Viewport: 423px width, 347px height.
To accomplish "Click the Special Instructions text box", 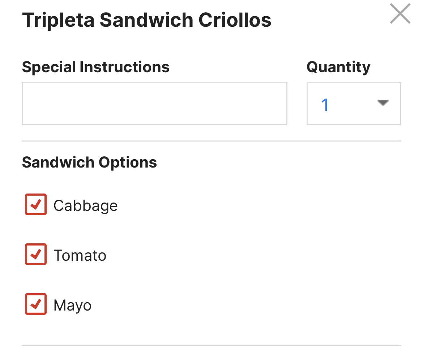I will tap(154, 104).
